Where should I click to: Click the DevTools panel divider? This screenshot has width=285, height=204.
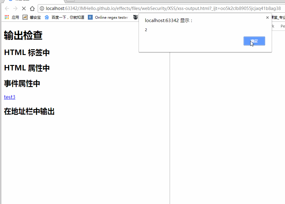170,121
